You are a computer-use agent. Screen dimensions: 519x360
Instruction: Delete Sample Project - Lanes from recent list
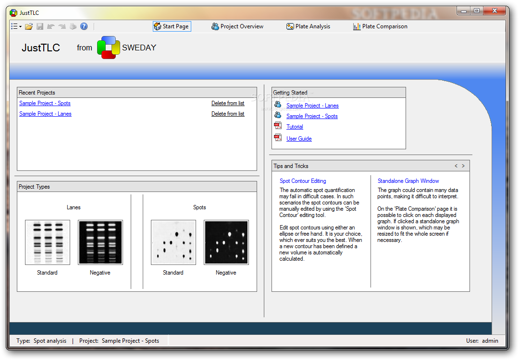point(228,114)
